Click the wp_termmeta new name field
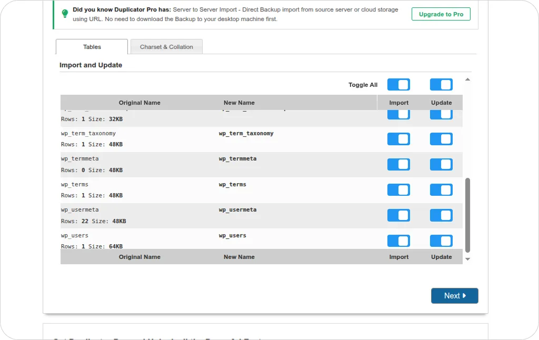Image resolution: width=539 pixels, height=340 pixels. (237, 159)
